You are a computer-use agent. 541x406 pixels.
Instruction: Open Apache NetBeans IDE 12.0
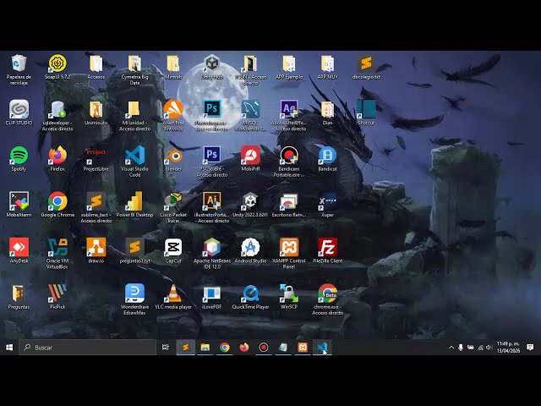pos(212,254)
